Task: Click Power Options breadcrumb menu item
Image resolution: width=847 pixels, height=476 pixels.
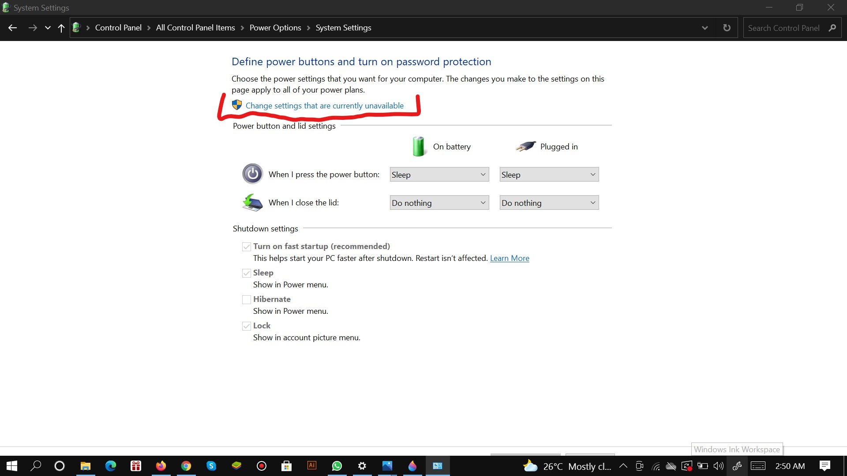Action: (x=274, y=27)
